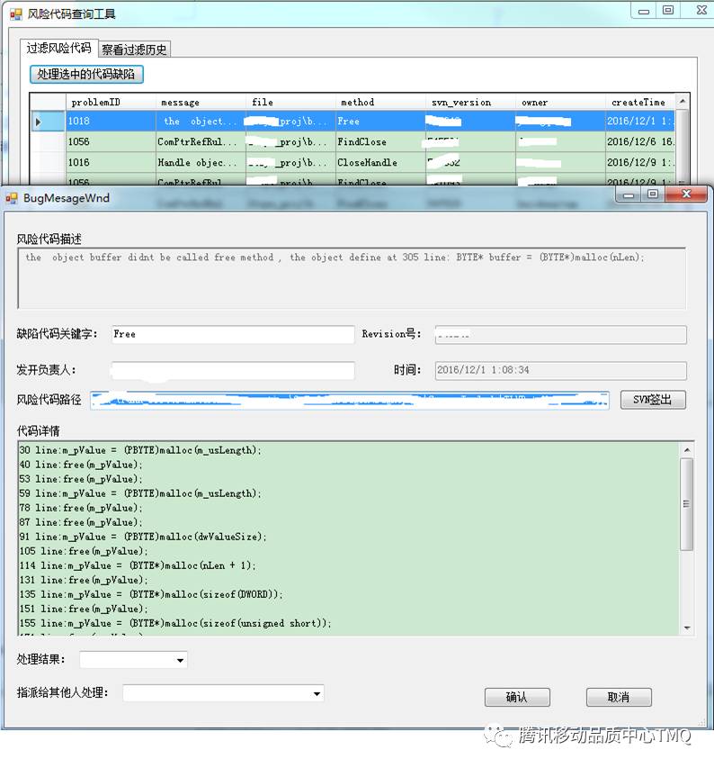Maximize the 风险代码查询工具 window
The image size is (714, 768).
coord(668,11)
